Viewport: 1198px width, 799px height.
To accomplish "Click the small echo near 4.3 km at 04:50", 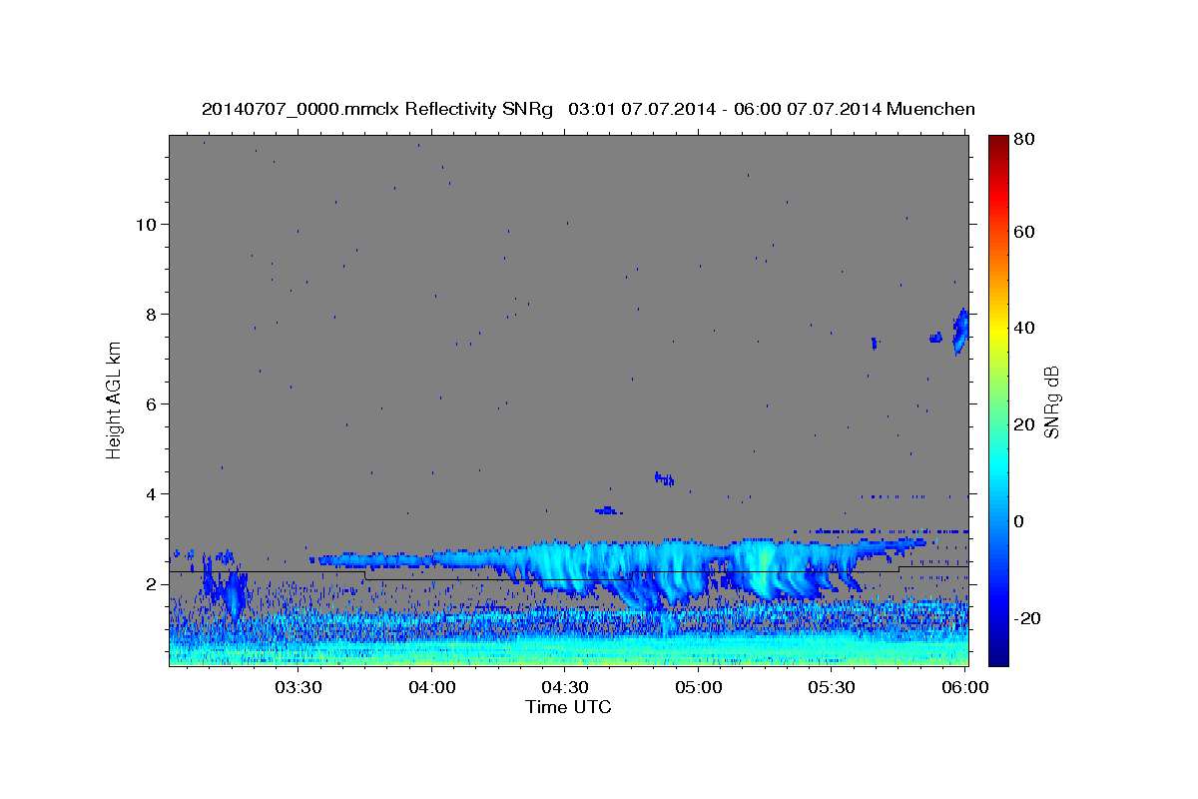I will tap(664, 478).
